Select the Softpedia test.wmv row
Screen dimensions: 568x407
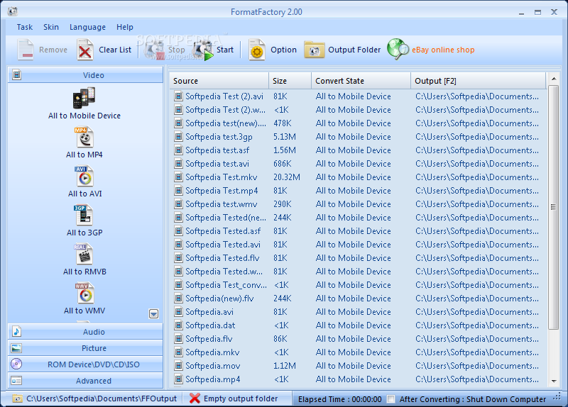coord(358,204)
